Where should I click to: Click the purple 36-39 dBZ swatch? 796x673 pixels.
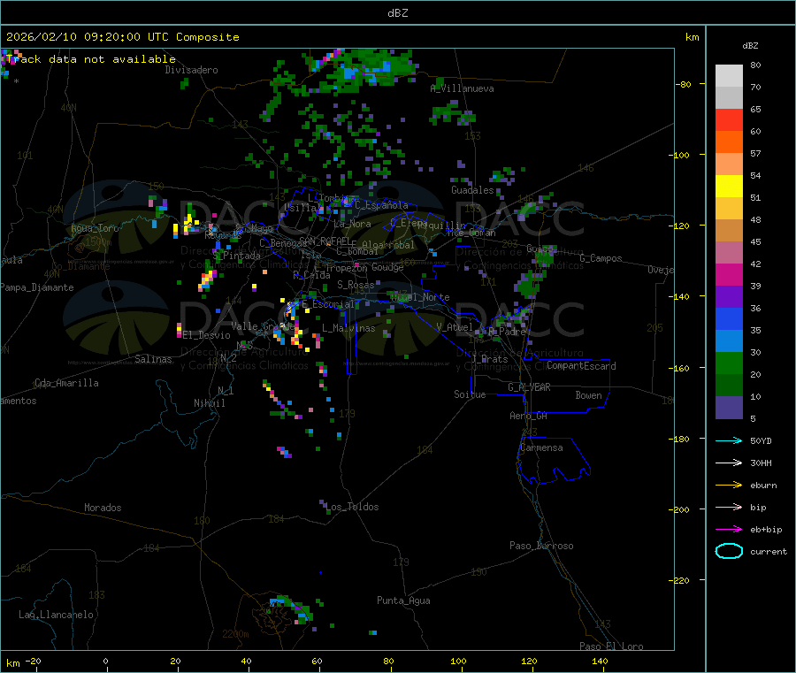pos(729,297)
